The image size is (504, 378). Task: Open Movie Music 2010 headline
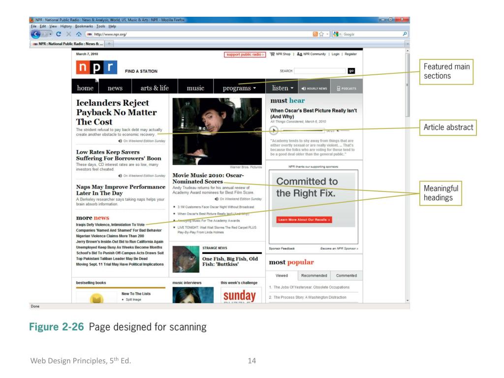tap(208, 178)
